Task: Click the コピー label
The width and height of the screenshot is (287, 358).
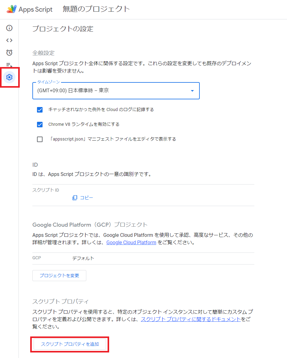Action: coord(85,197)
